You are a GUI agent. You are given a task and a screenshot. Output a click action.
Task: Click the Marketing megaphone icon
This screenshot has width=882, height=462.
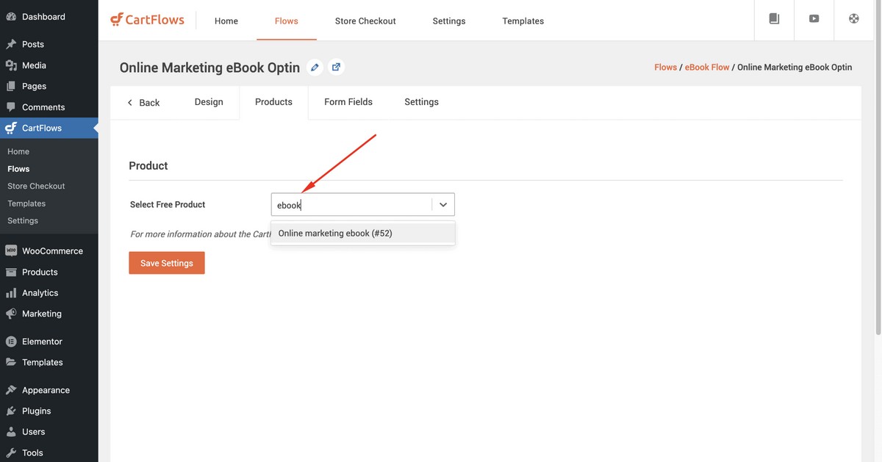point(11,314)
